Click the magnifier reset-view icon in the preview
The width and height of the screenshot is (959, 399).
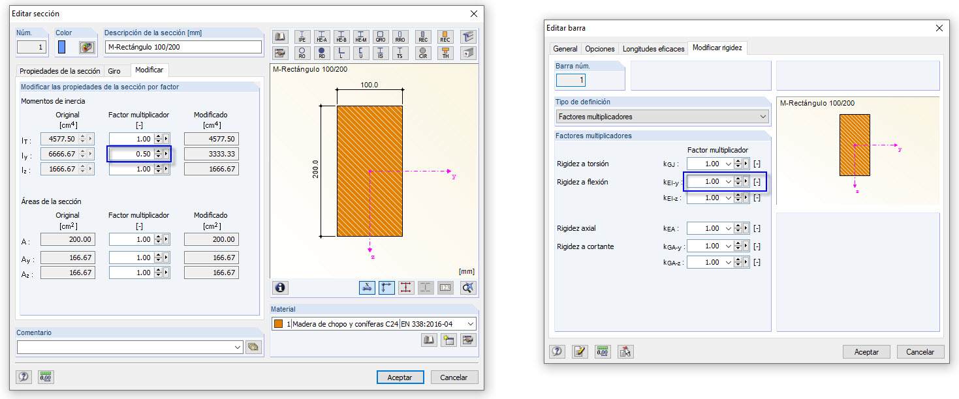click(468, 288)
